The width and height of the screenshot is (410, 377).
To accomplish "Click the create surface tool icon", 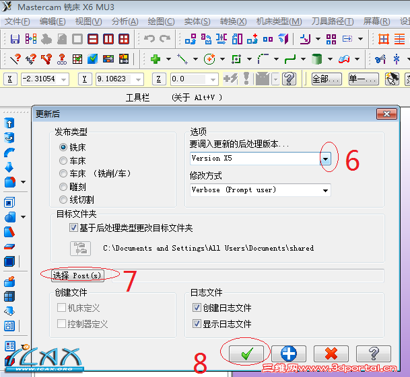I will coord(344,59).
